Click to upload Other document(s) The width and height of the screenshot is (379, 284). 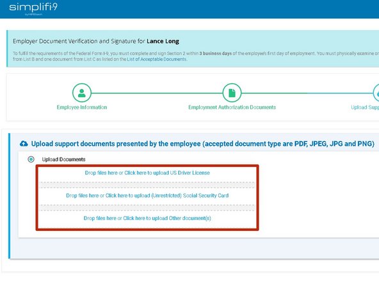pos(147,218)
